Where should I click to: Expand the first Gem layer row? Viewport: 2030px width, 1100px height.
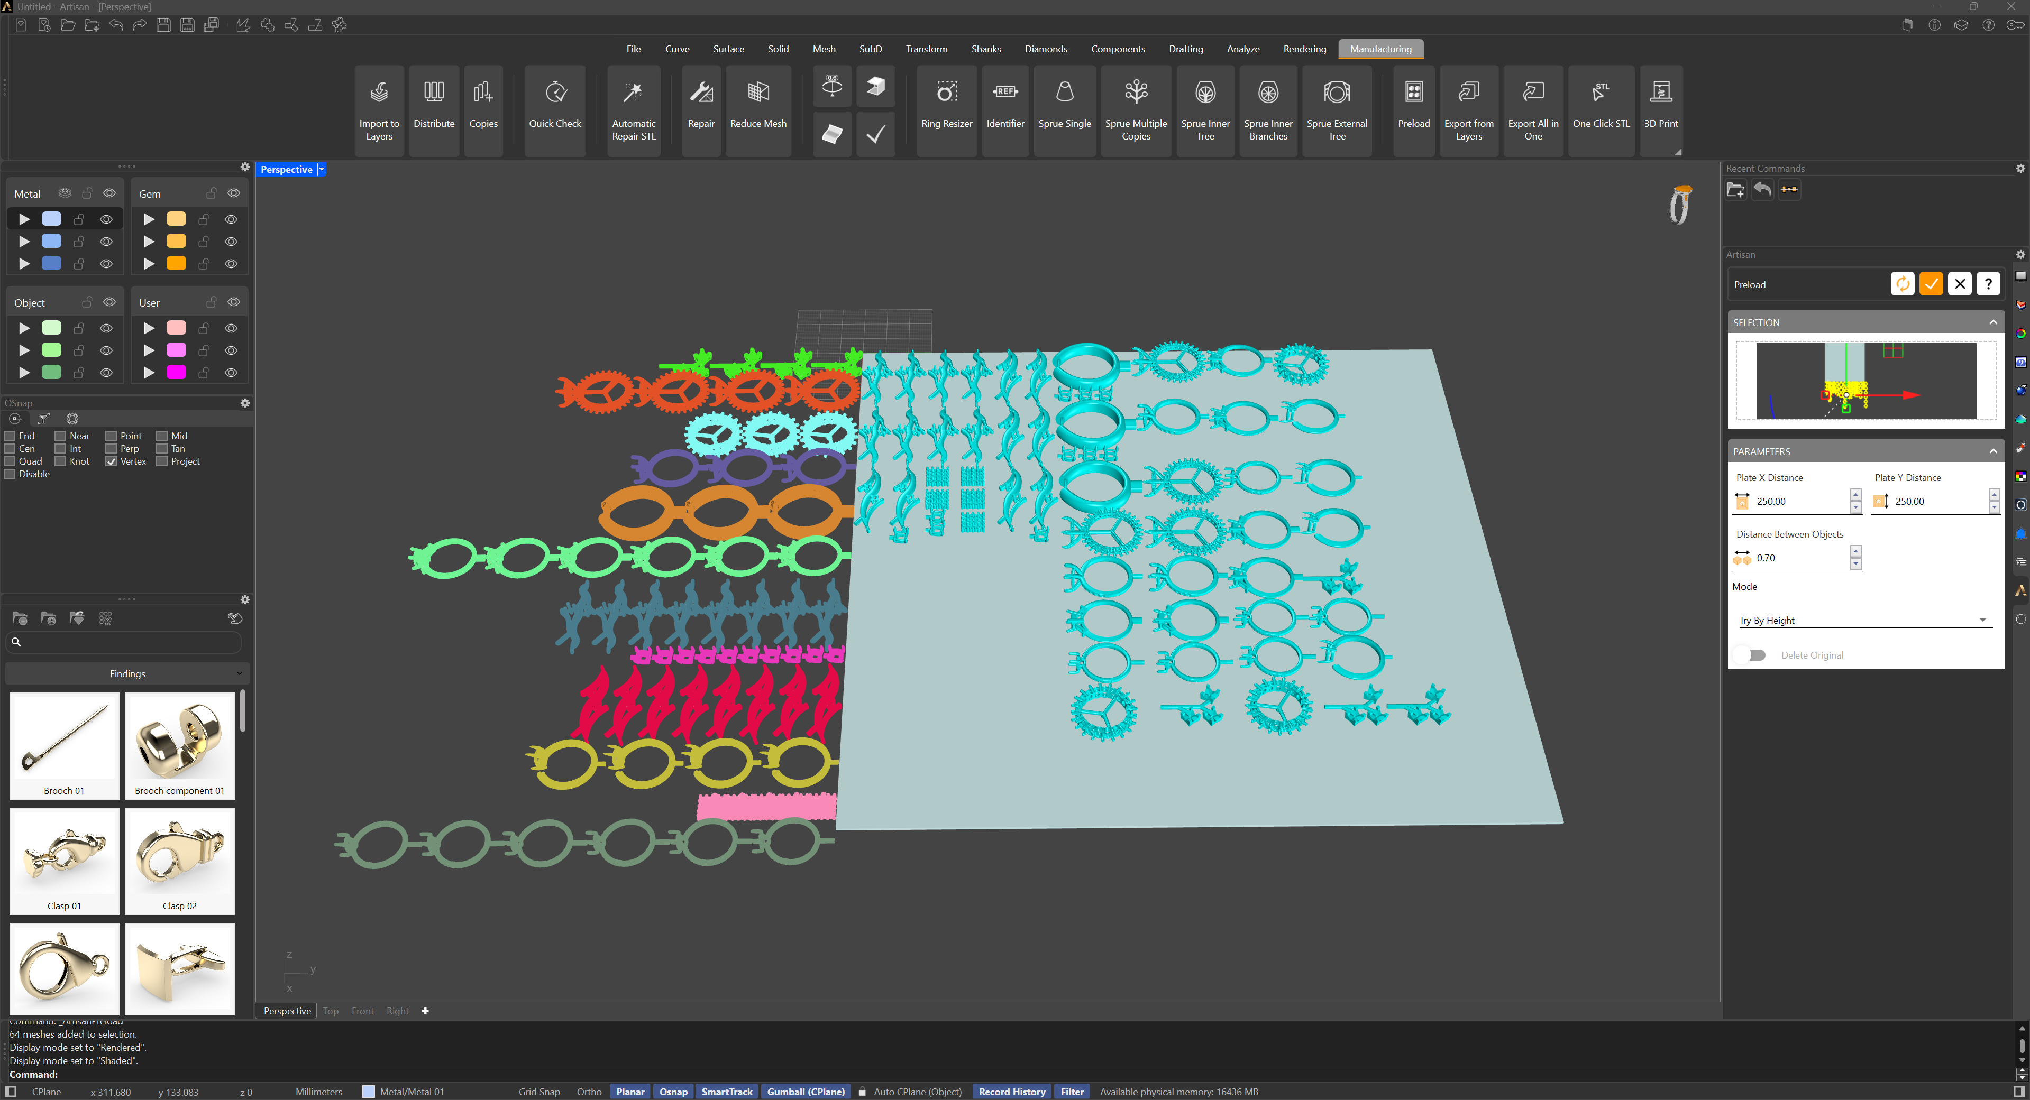coord(149,219)
